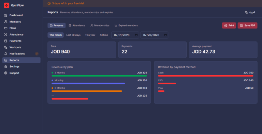Screen dimensions: 262x134
Task: Click the wallet icon on Revenue tab
Action: click(x=51, y=26)
